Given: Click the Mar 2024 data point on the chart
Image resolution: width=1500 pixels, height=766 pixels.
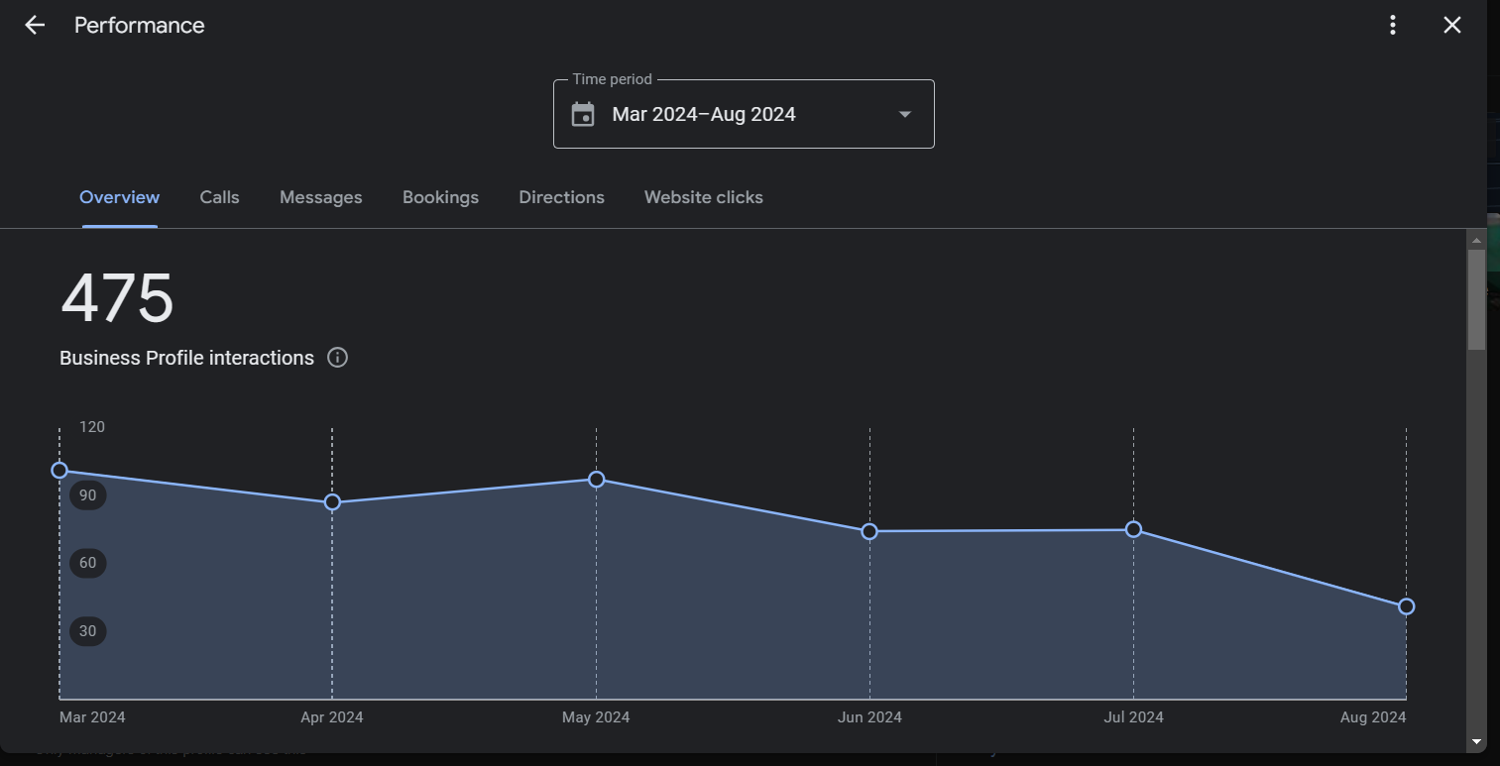Looking at the screenshot, I should pos(60,470).
